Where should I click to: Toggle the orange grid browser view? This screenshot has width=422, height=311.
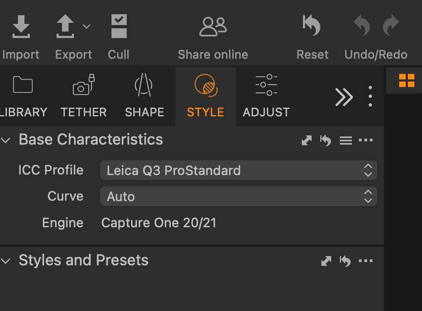(x=406, y=80)
